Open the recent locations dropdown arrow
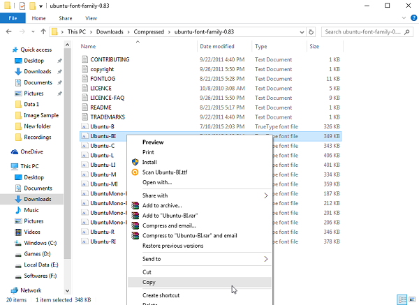This screenshot has width=419, height=305. point(33,32)
